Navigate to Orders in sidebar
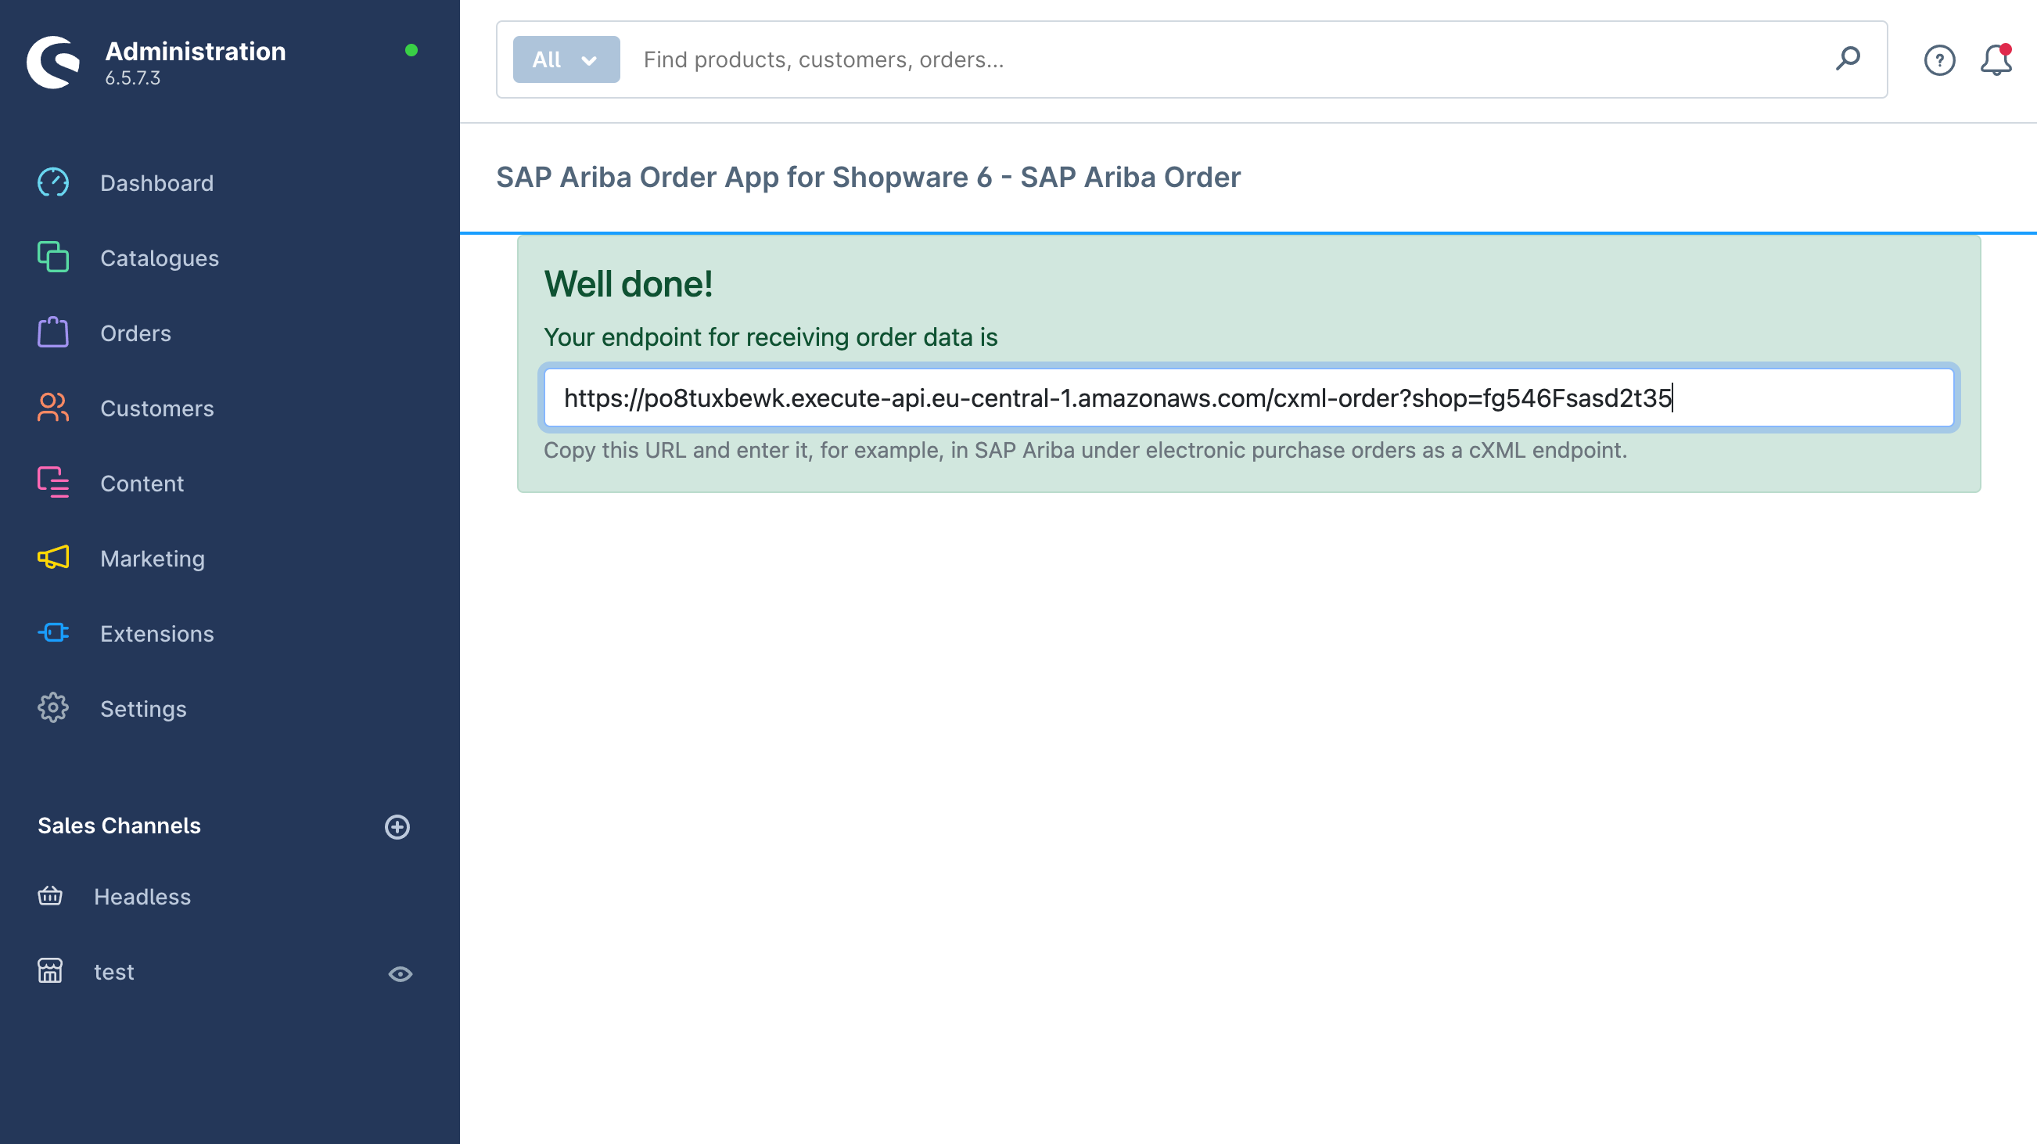The image size is (2037, 1144). click(135, 332)
